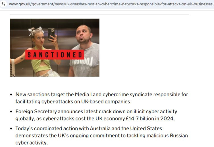Click the words "Media Land" in first bullet
Image resolution: width=214 pixels, height=147 pixels.
(x=88, y=95)
